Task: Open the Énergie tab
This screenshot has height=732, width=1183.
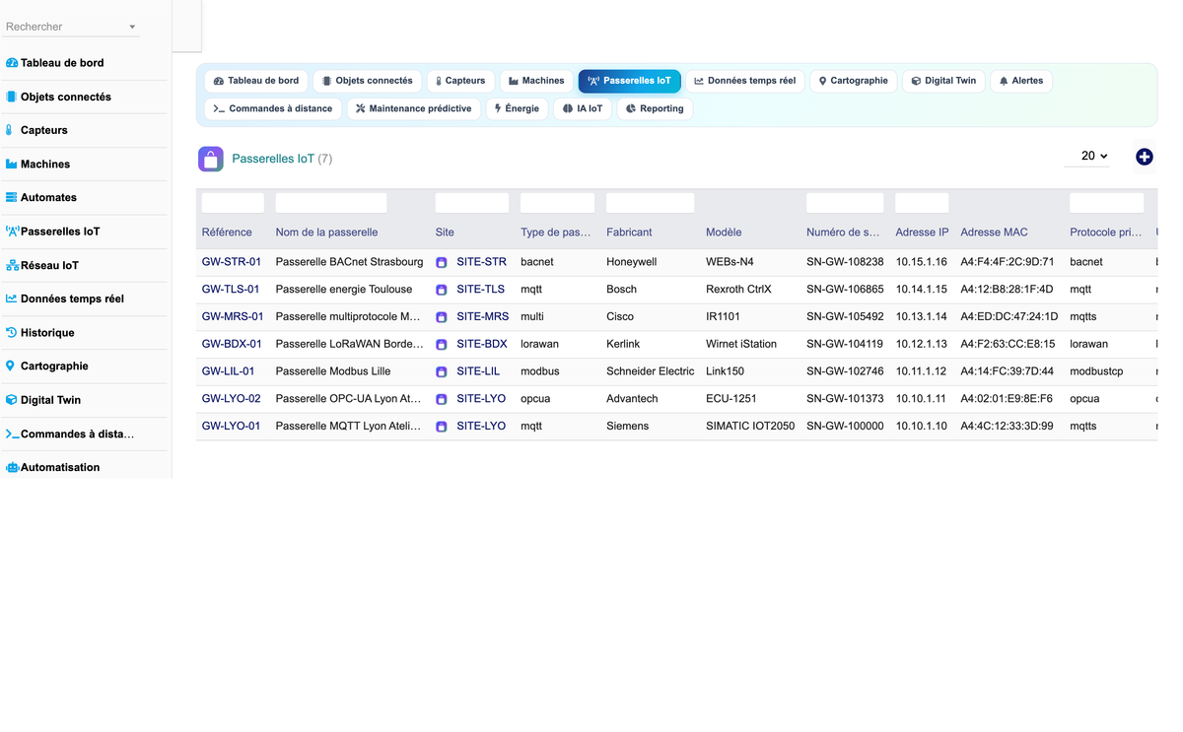Action: [x=518, y=108]
